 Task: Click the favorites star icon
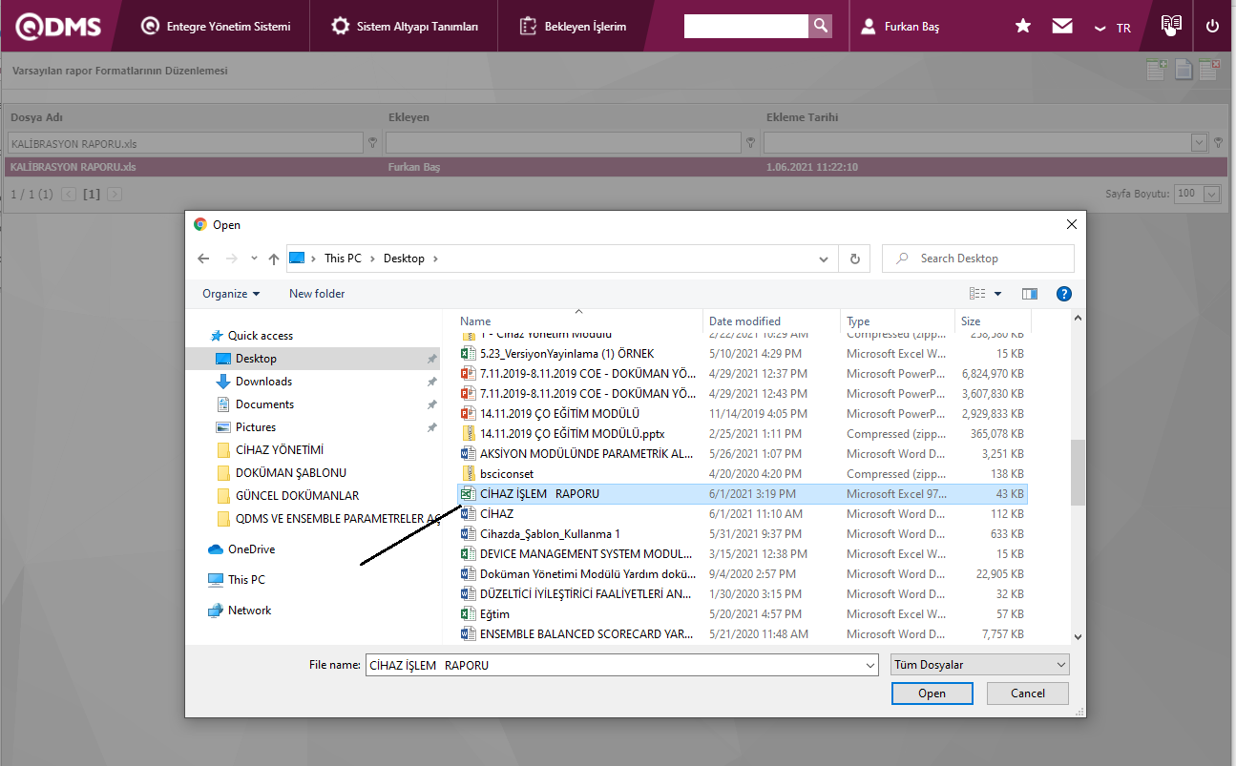tap(1023, 27)
